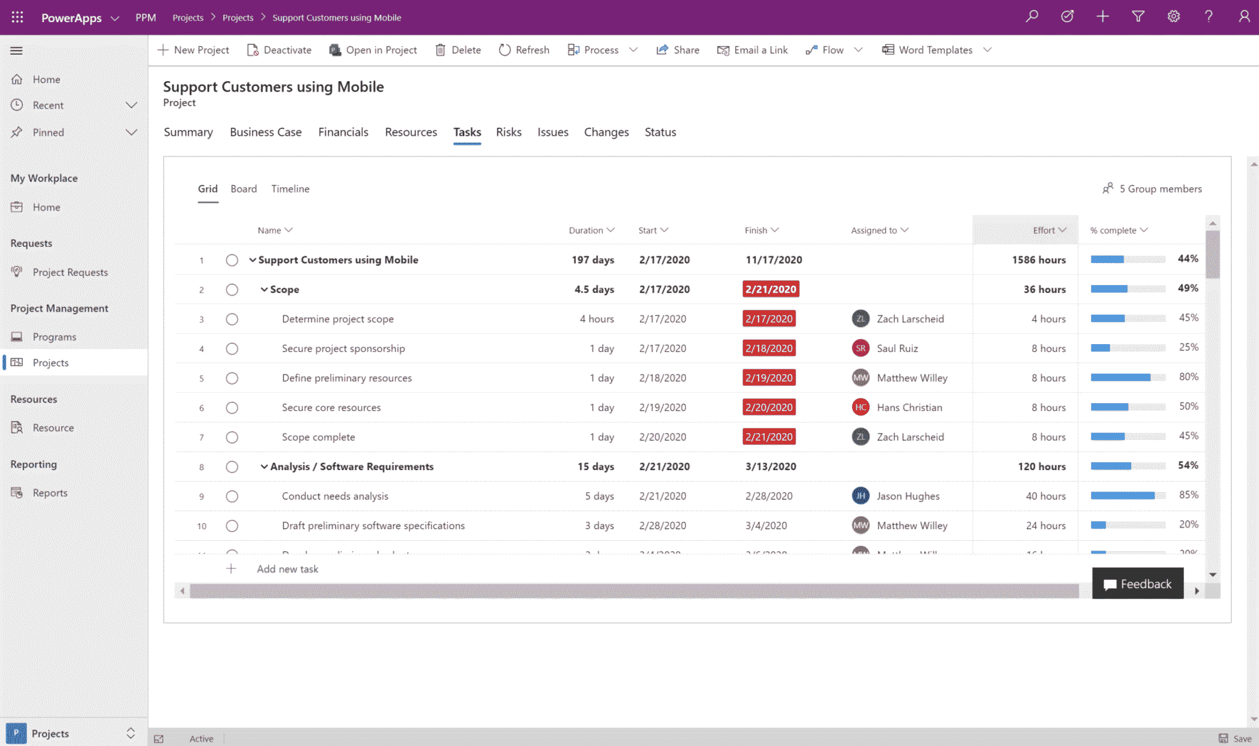Select the Scope complete task circle
Image resolution: width=1259 pixels, height=746 pixels.
[232, 437]
